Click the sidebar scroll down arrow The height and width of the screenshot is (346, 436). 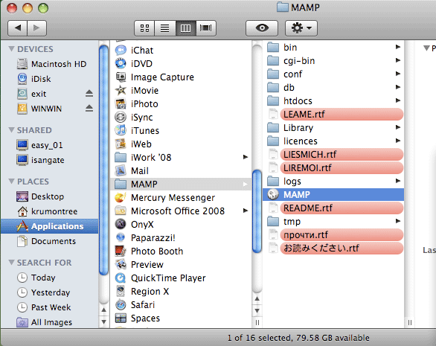[x=103, y=321]
